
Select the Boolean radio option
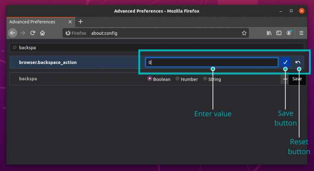(150, 79)
